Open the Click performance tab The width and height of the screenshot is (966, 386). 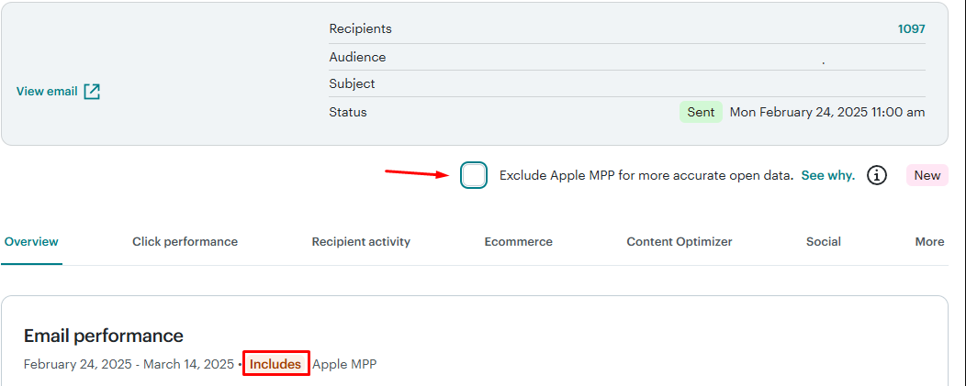click(185, 242)
